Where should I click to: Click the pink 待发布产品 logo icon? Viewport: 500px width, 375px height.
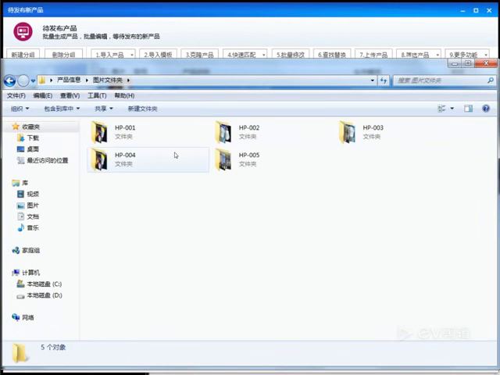23,31
